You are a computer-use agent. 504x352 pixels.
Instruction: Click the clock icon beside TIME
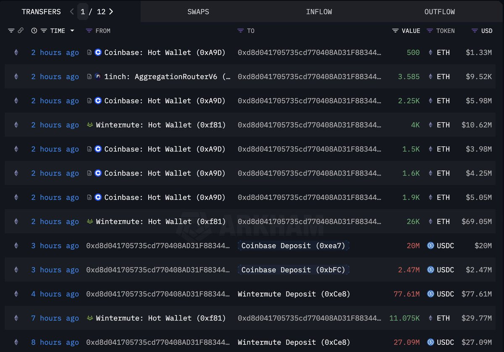coord(34,31)
